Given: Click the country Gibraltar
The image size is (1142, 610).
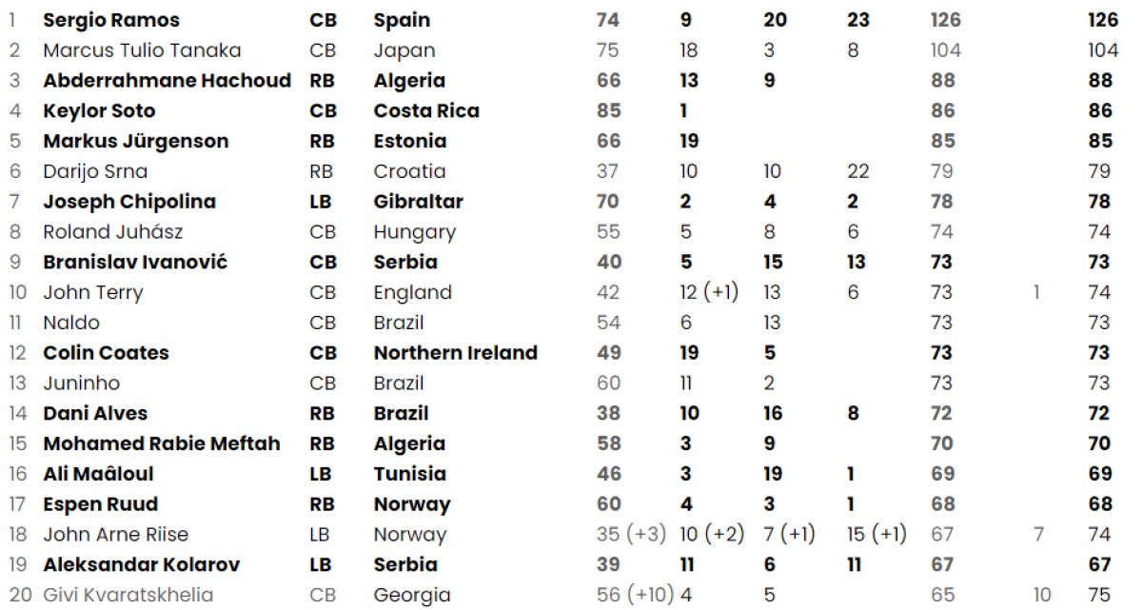Looking at the screenshot, I should (418, 202).
